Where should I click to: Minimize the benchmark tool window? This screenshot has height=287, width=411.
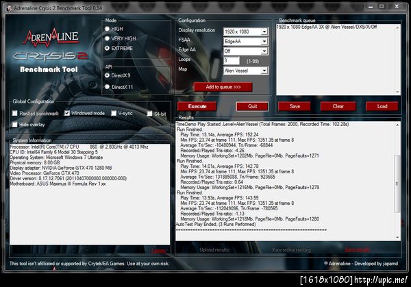(x=371, y=7)
